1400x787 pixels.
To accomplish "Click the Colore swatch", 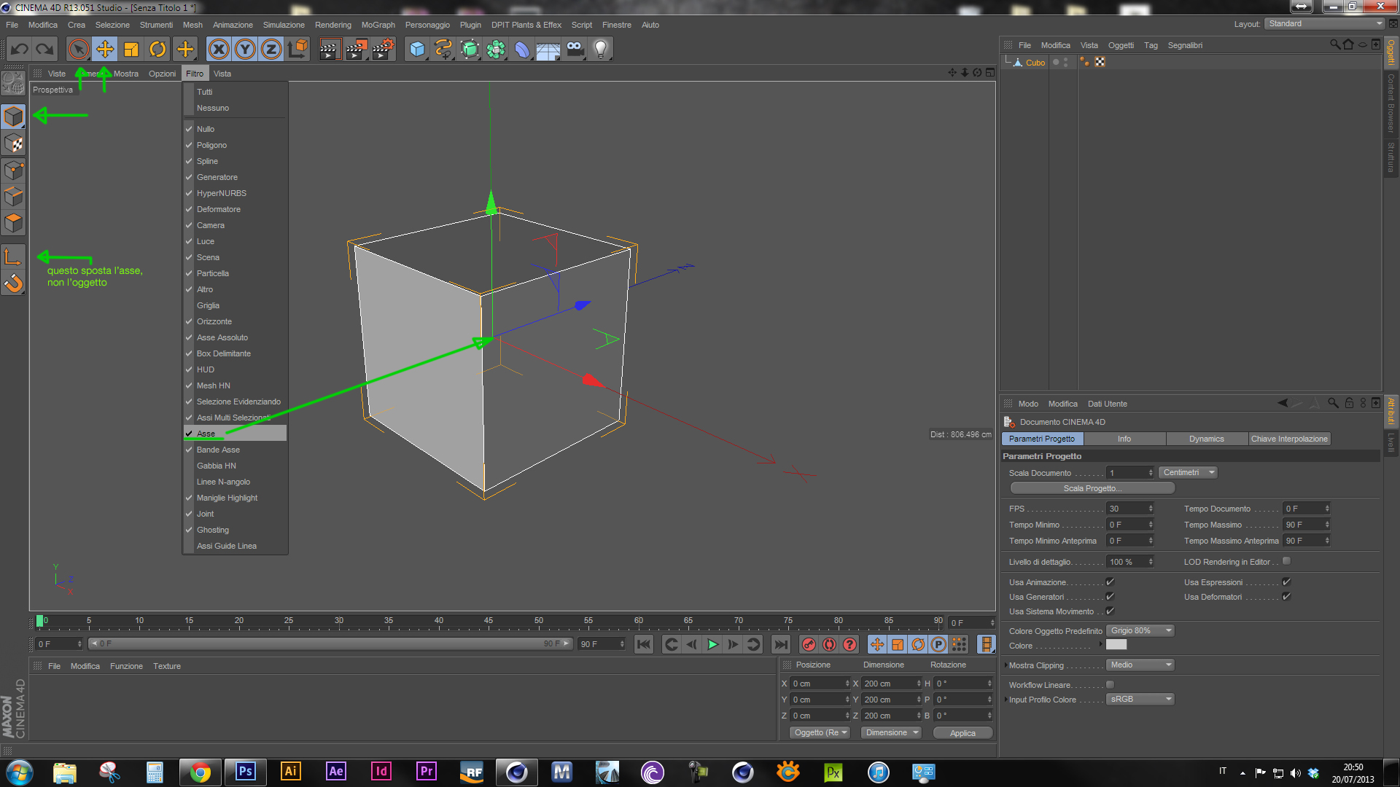I will click(x=1116, y=646).
